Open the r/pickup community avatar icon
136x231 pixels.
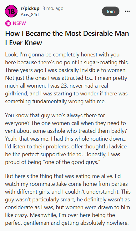pos(11,11)
